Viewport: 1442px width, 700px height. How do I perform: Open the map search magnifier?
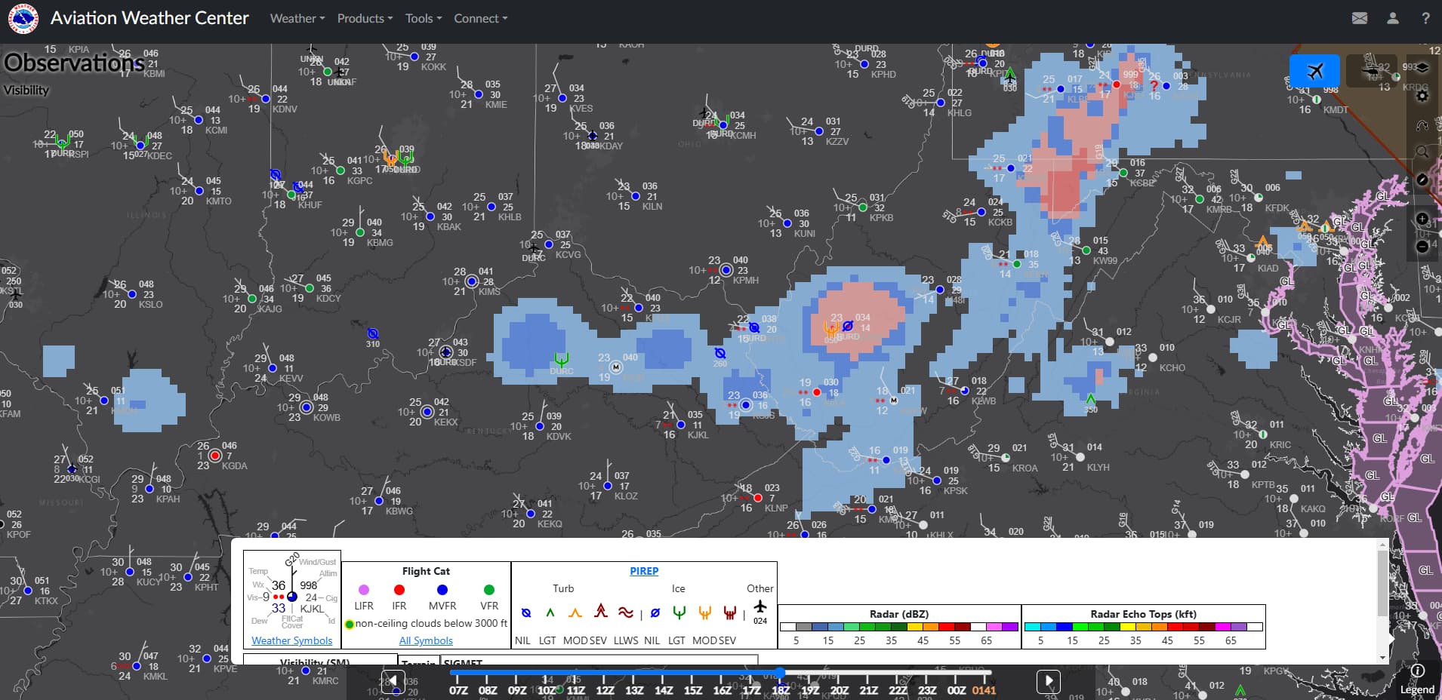1422,152
